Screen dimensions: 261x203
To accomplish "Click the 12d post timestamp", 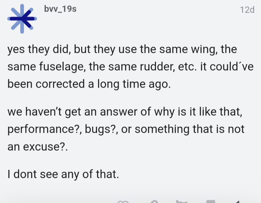I will 247,10.
